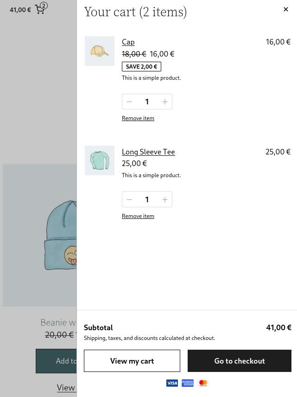Viewport: 297px width, 397px height.
Task: Close the cart drawer with X icon
Action: coord(286,9)
